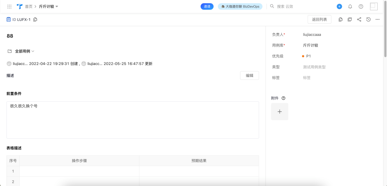The height and width of the screenshot is (186, 387).
Task: Expand the 全部用例 folder dropdown
Action: tap(25, 51)
